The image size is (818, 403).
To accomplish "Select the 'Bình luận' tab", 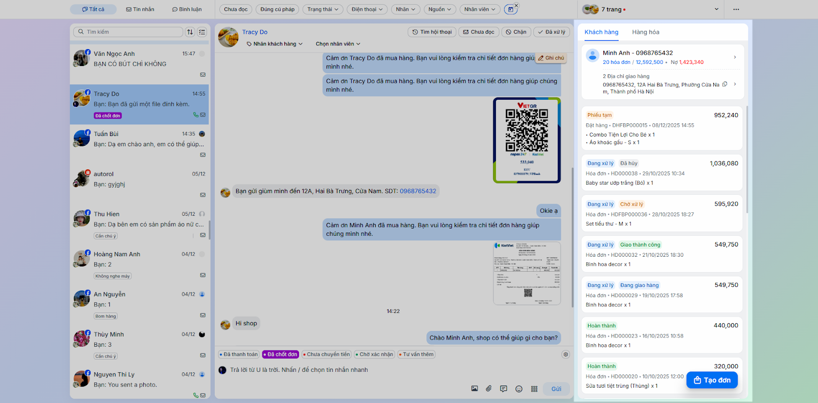I will [187, 9].
